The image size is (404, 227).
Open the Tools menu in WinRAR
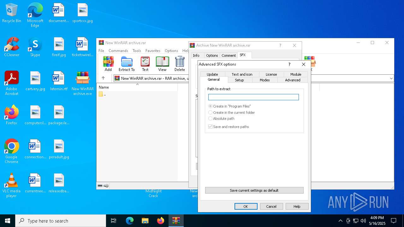pos(137,51)
